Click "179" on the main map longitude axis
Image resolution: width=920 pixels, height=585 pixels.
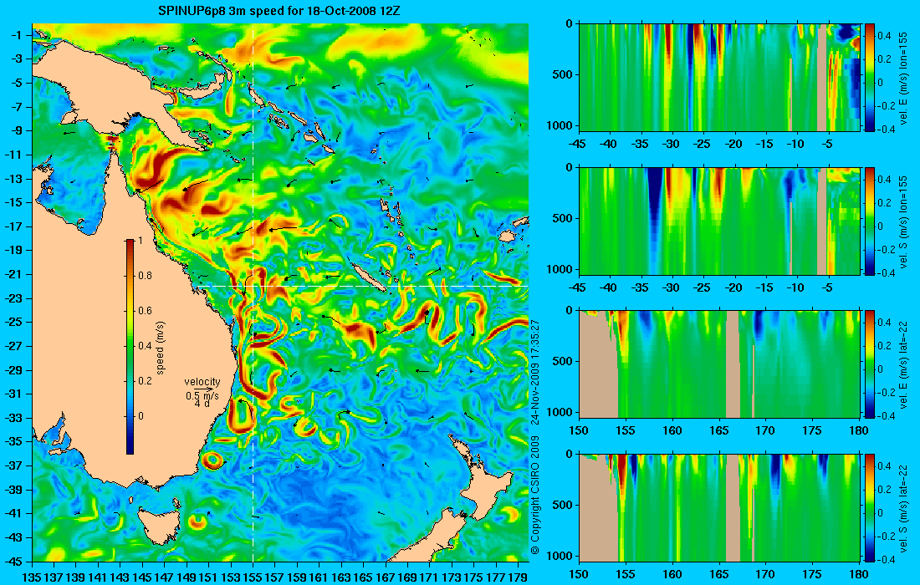point(518,577)
